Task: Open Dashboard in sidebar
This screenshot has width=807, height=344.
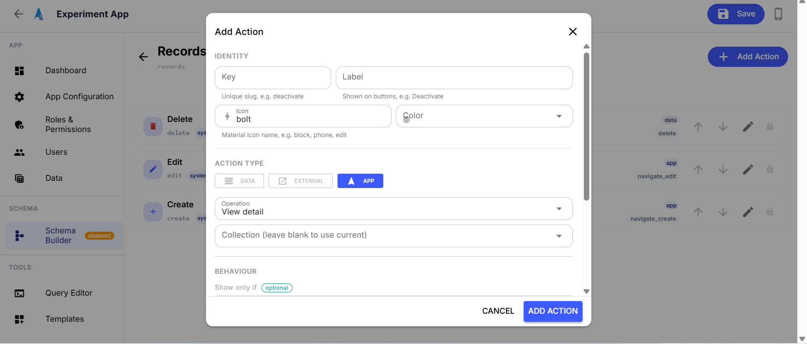Action: 62,71
